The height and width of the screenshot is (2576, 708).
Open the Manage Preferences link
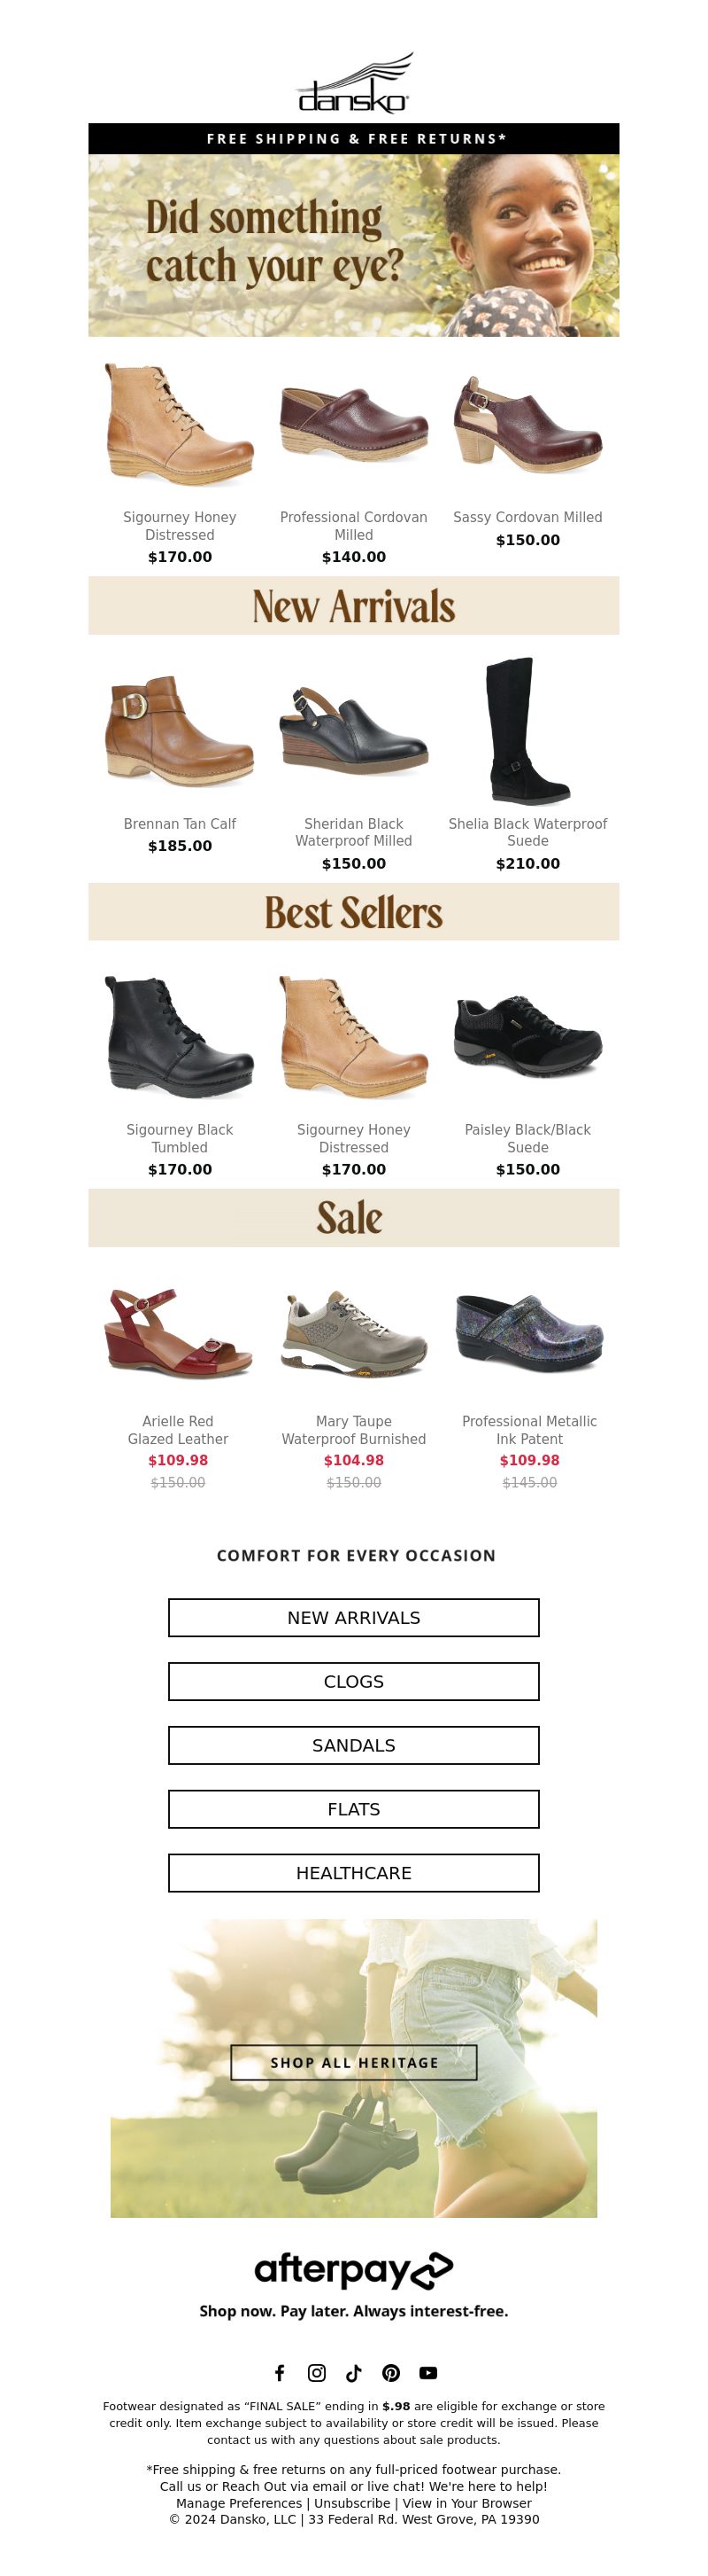pos(239,2503)
